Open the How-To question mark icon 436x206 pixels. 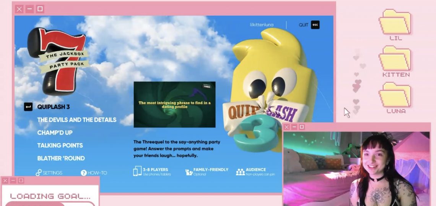coord(84,173)
